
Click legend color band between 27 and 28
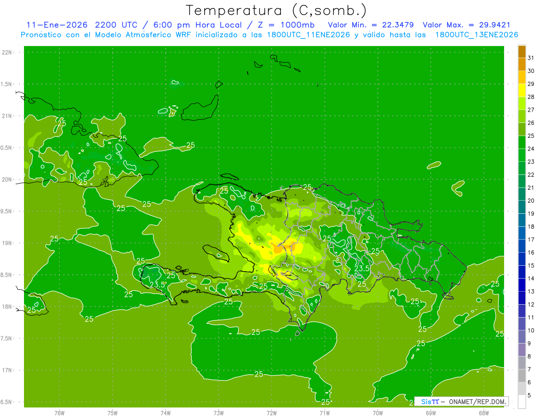(522, 103)
